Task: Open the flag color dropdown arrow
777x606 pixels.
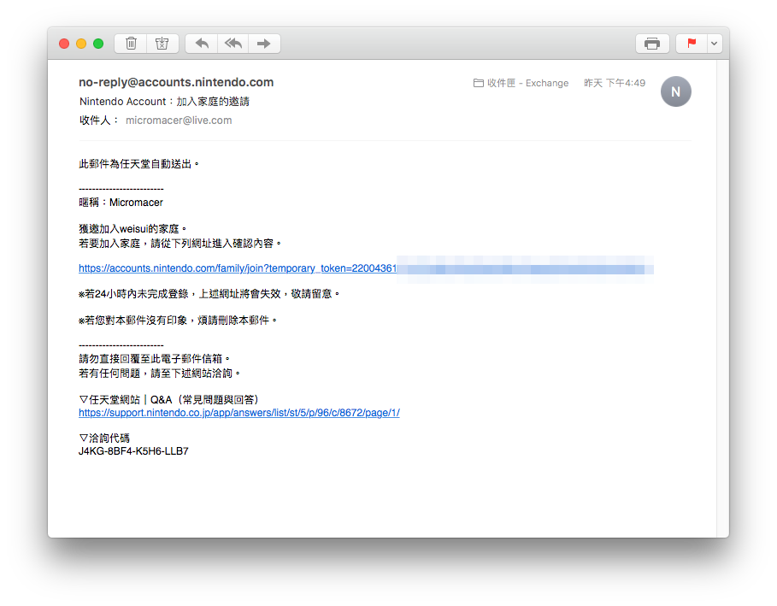Action: [714, 44]
